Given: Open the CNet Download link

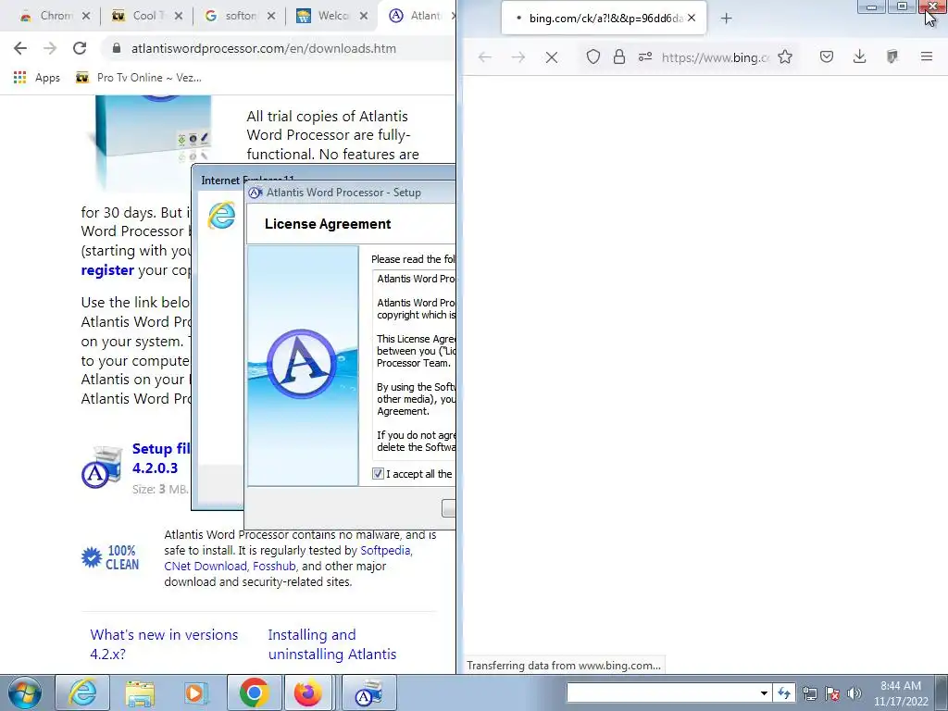Looking at the screenshot, I should (x=206, y=566).
